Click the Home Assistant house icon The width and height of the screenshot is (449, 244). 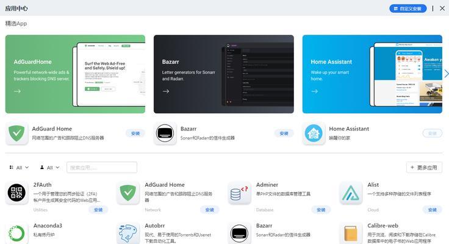(x=314, y=133)
